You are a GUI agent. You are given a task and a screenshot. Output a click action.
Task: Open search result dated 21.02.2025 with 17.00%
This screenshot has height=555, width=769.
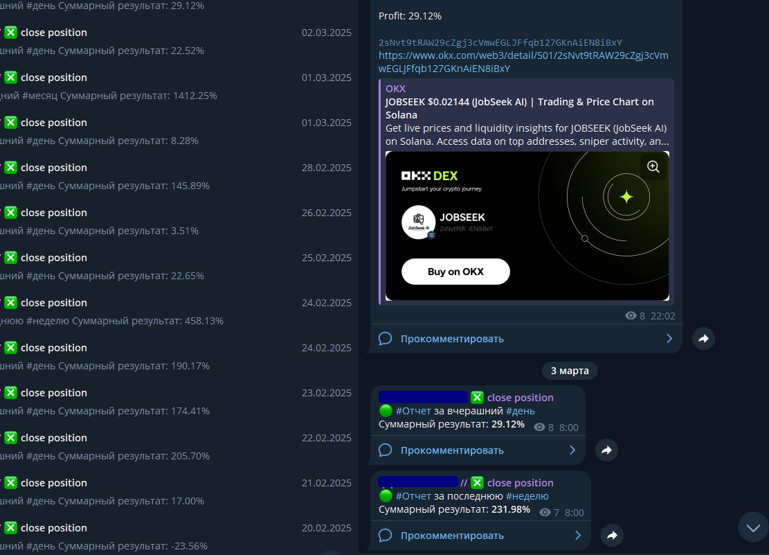179,492
